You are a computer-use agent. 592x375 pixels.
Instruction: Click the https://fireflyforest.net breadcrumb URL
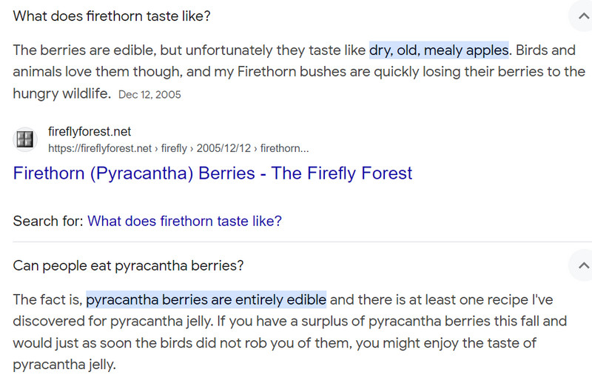pyautogui.click(x=98, y=148)
